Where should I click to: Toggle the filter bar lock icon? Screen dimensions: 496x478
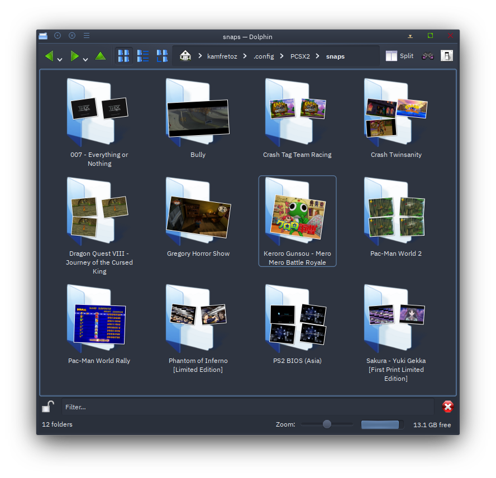point(48,407)
